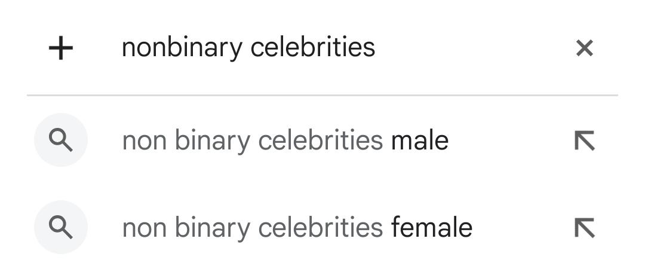This screenshot has height=272, width=645.
Task: Select the 'non binary celebrities male' suggestion
Action: (322, 140)
